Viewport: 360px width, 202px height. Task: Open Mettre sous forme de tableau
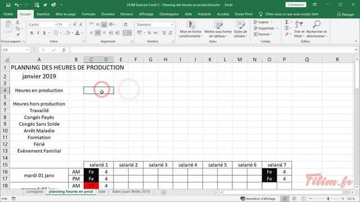click(x=218, y=29)
